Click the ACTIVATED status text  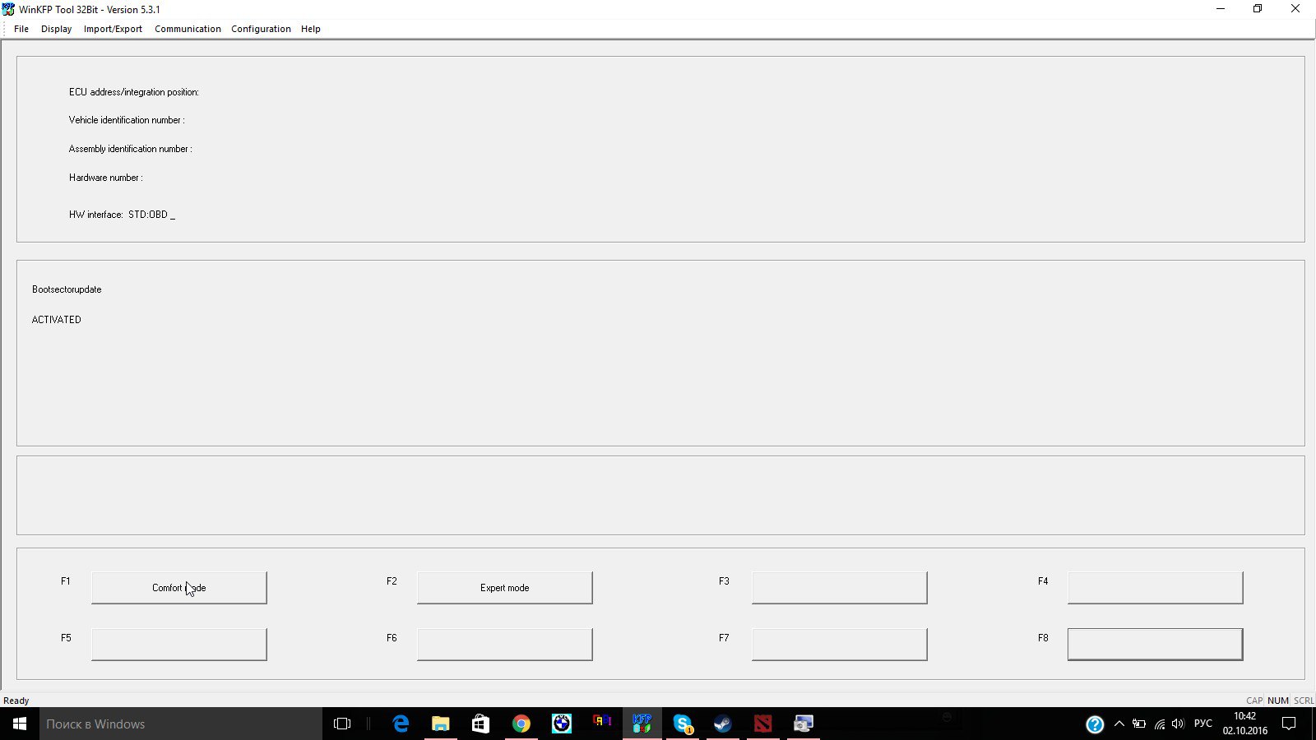[57, 320]
